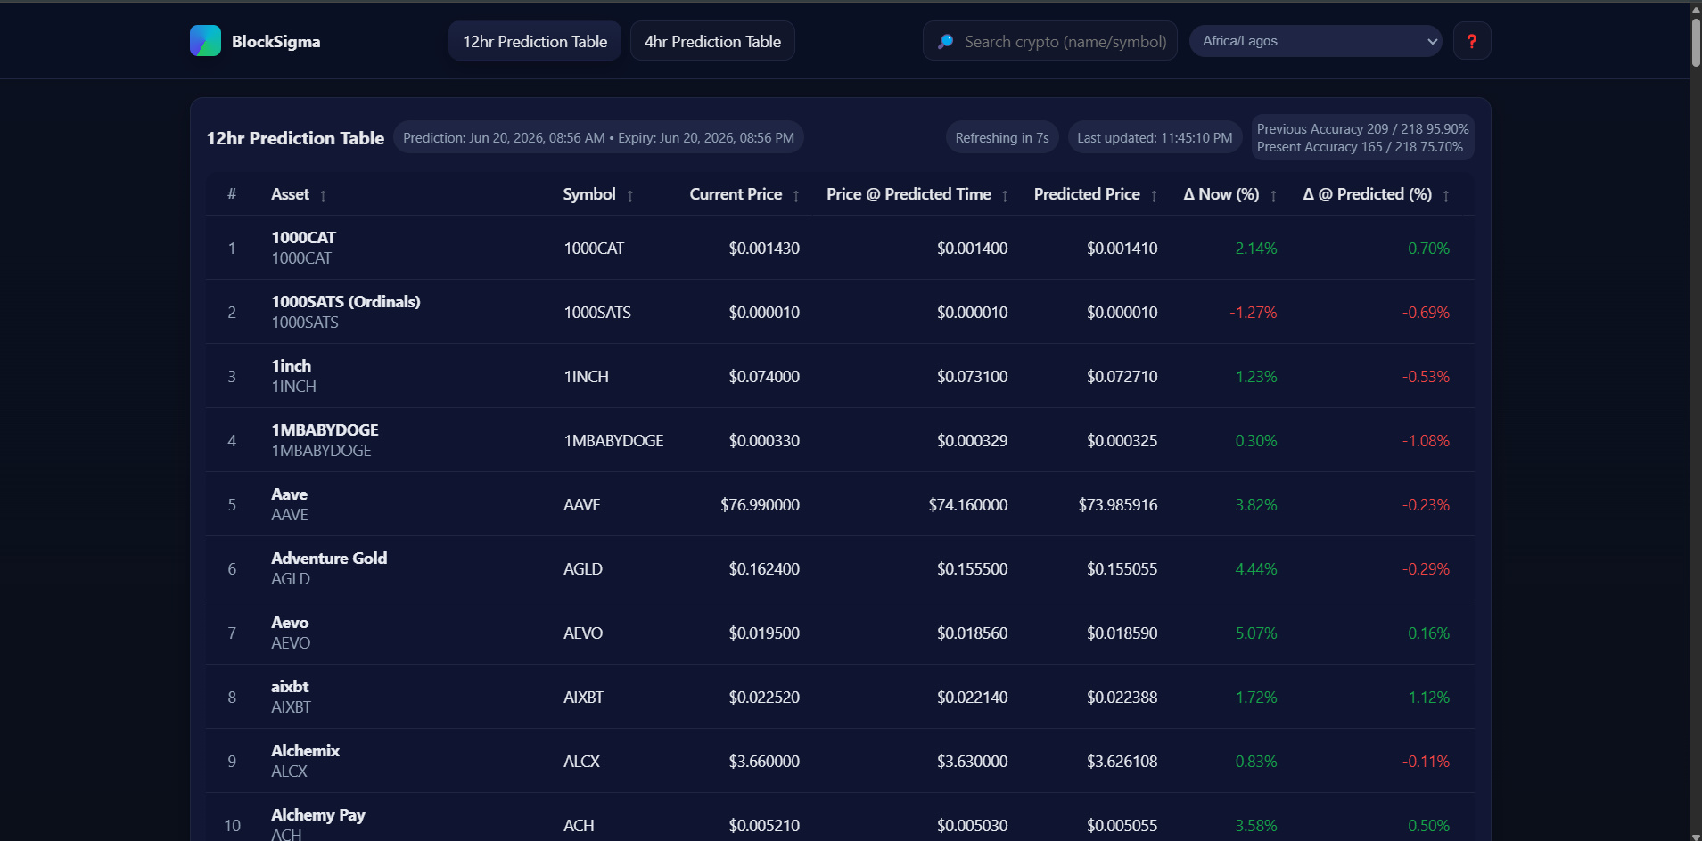Sort by Δ Now (%) column header
1702x841 pixels.
[x=1221, y=194]
